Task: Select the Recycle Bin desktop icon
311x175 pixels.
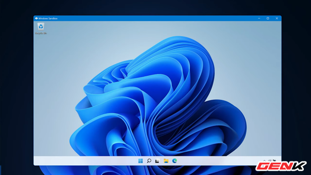Action: click(x=41, y=26)
